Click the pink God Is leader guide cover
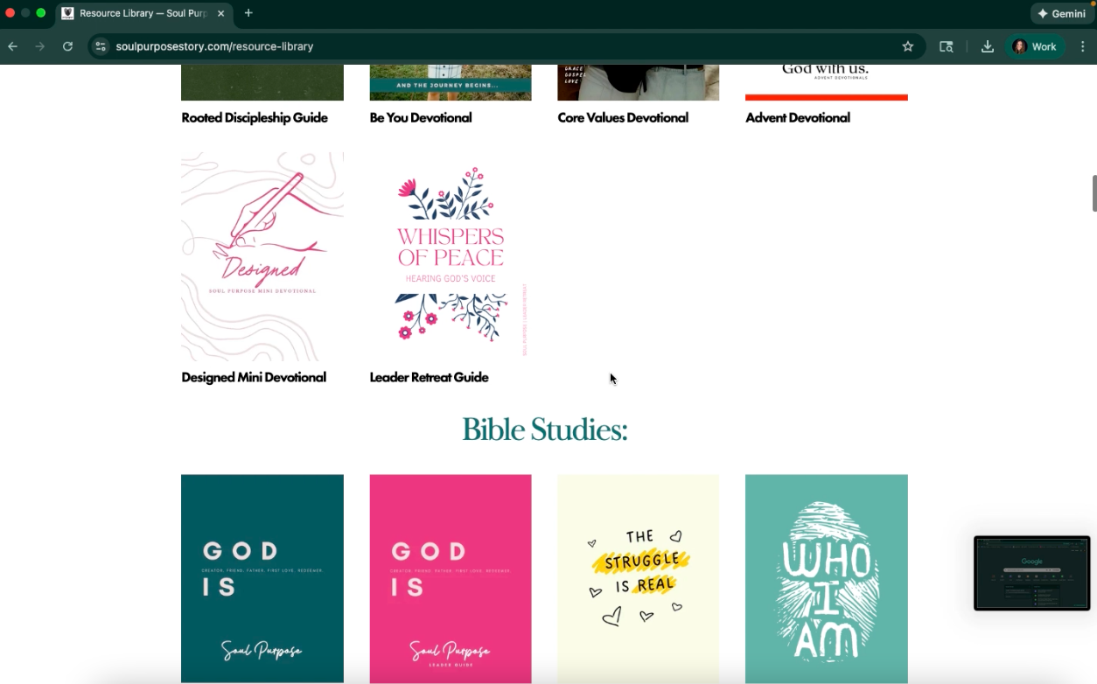The image size is (1097, 684). [451, 578]
